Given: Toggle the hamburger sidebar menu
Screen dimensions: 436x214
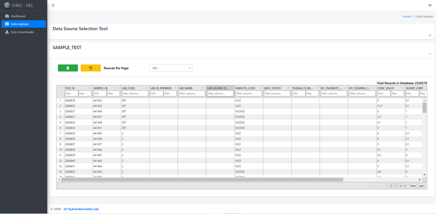Looking at the screenshot, I should click(x=53, y=5).
